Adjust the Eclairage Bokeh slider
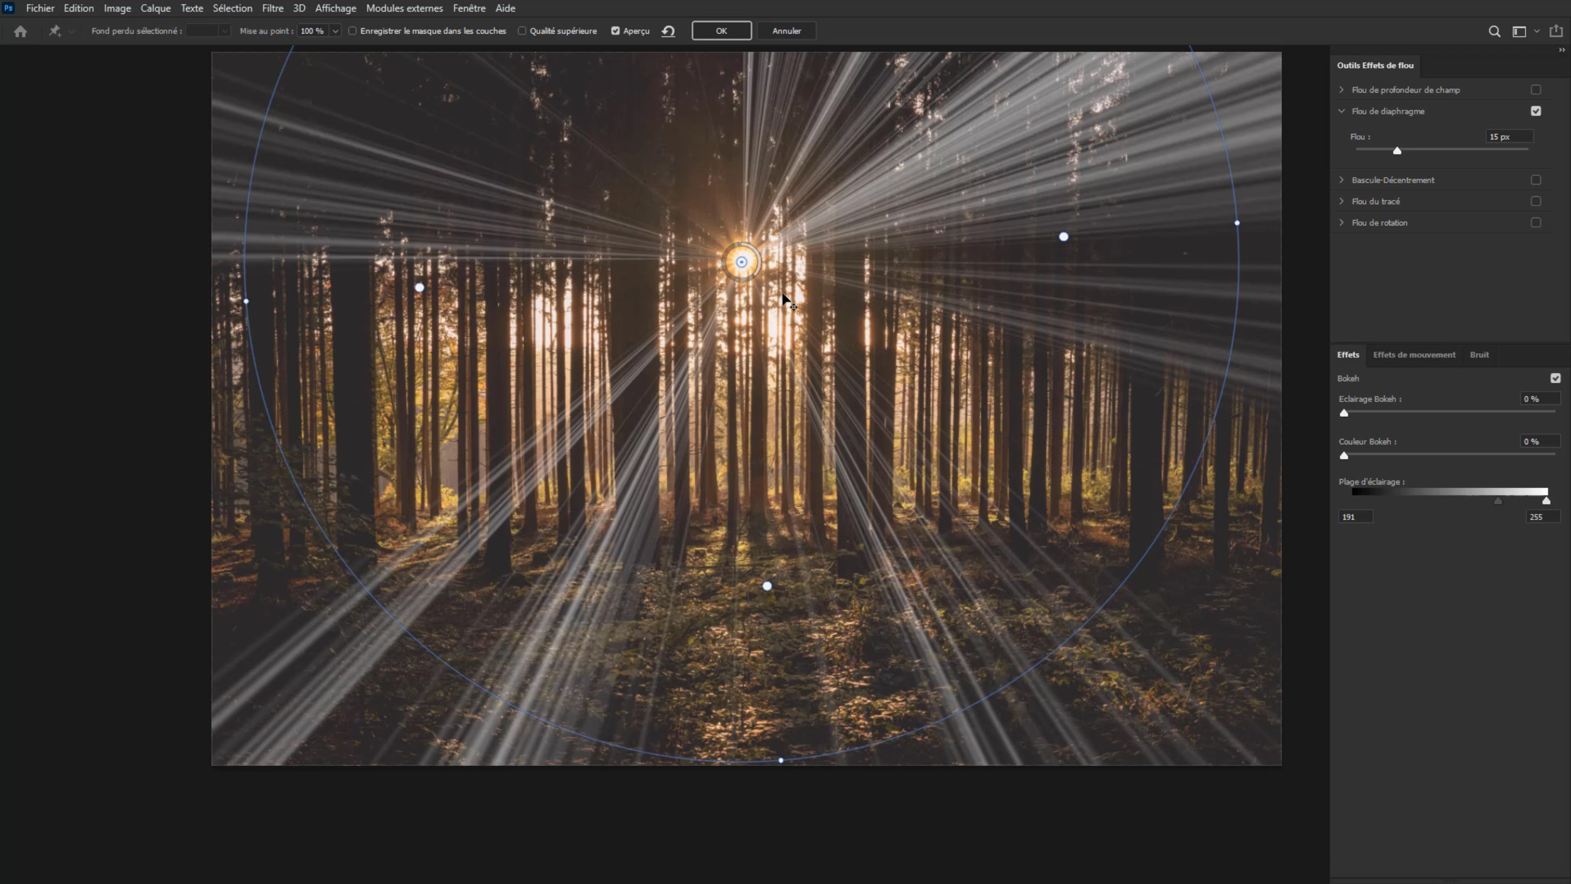This screenshot has width=1571, height=884. pos(1344,413)
